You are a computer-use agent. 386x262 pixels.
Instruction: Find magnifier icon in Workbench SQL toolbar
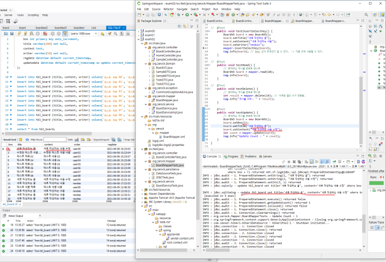point(115,34)
